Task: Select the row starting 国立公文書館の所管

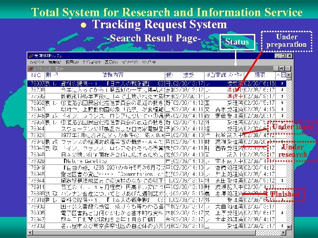Action: point(157,206)
